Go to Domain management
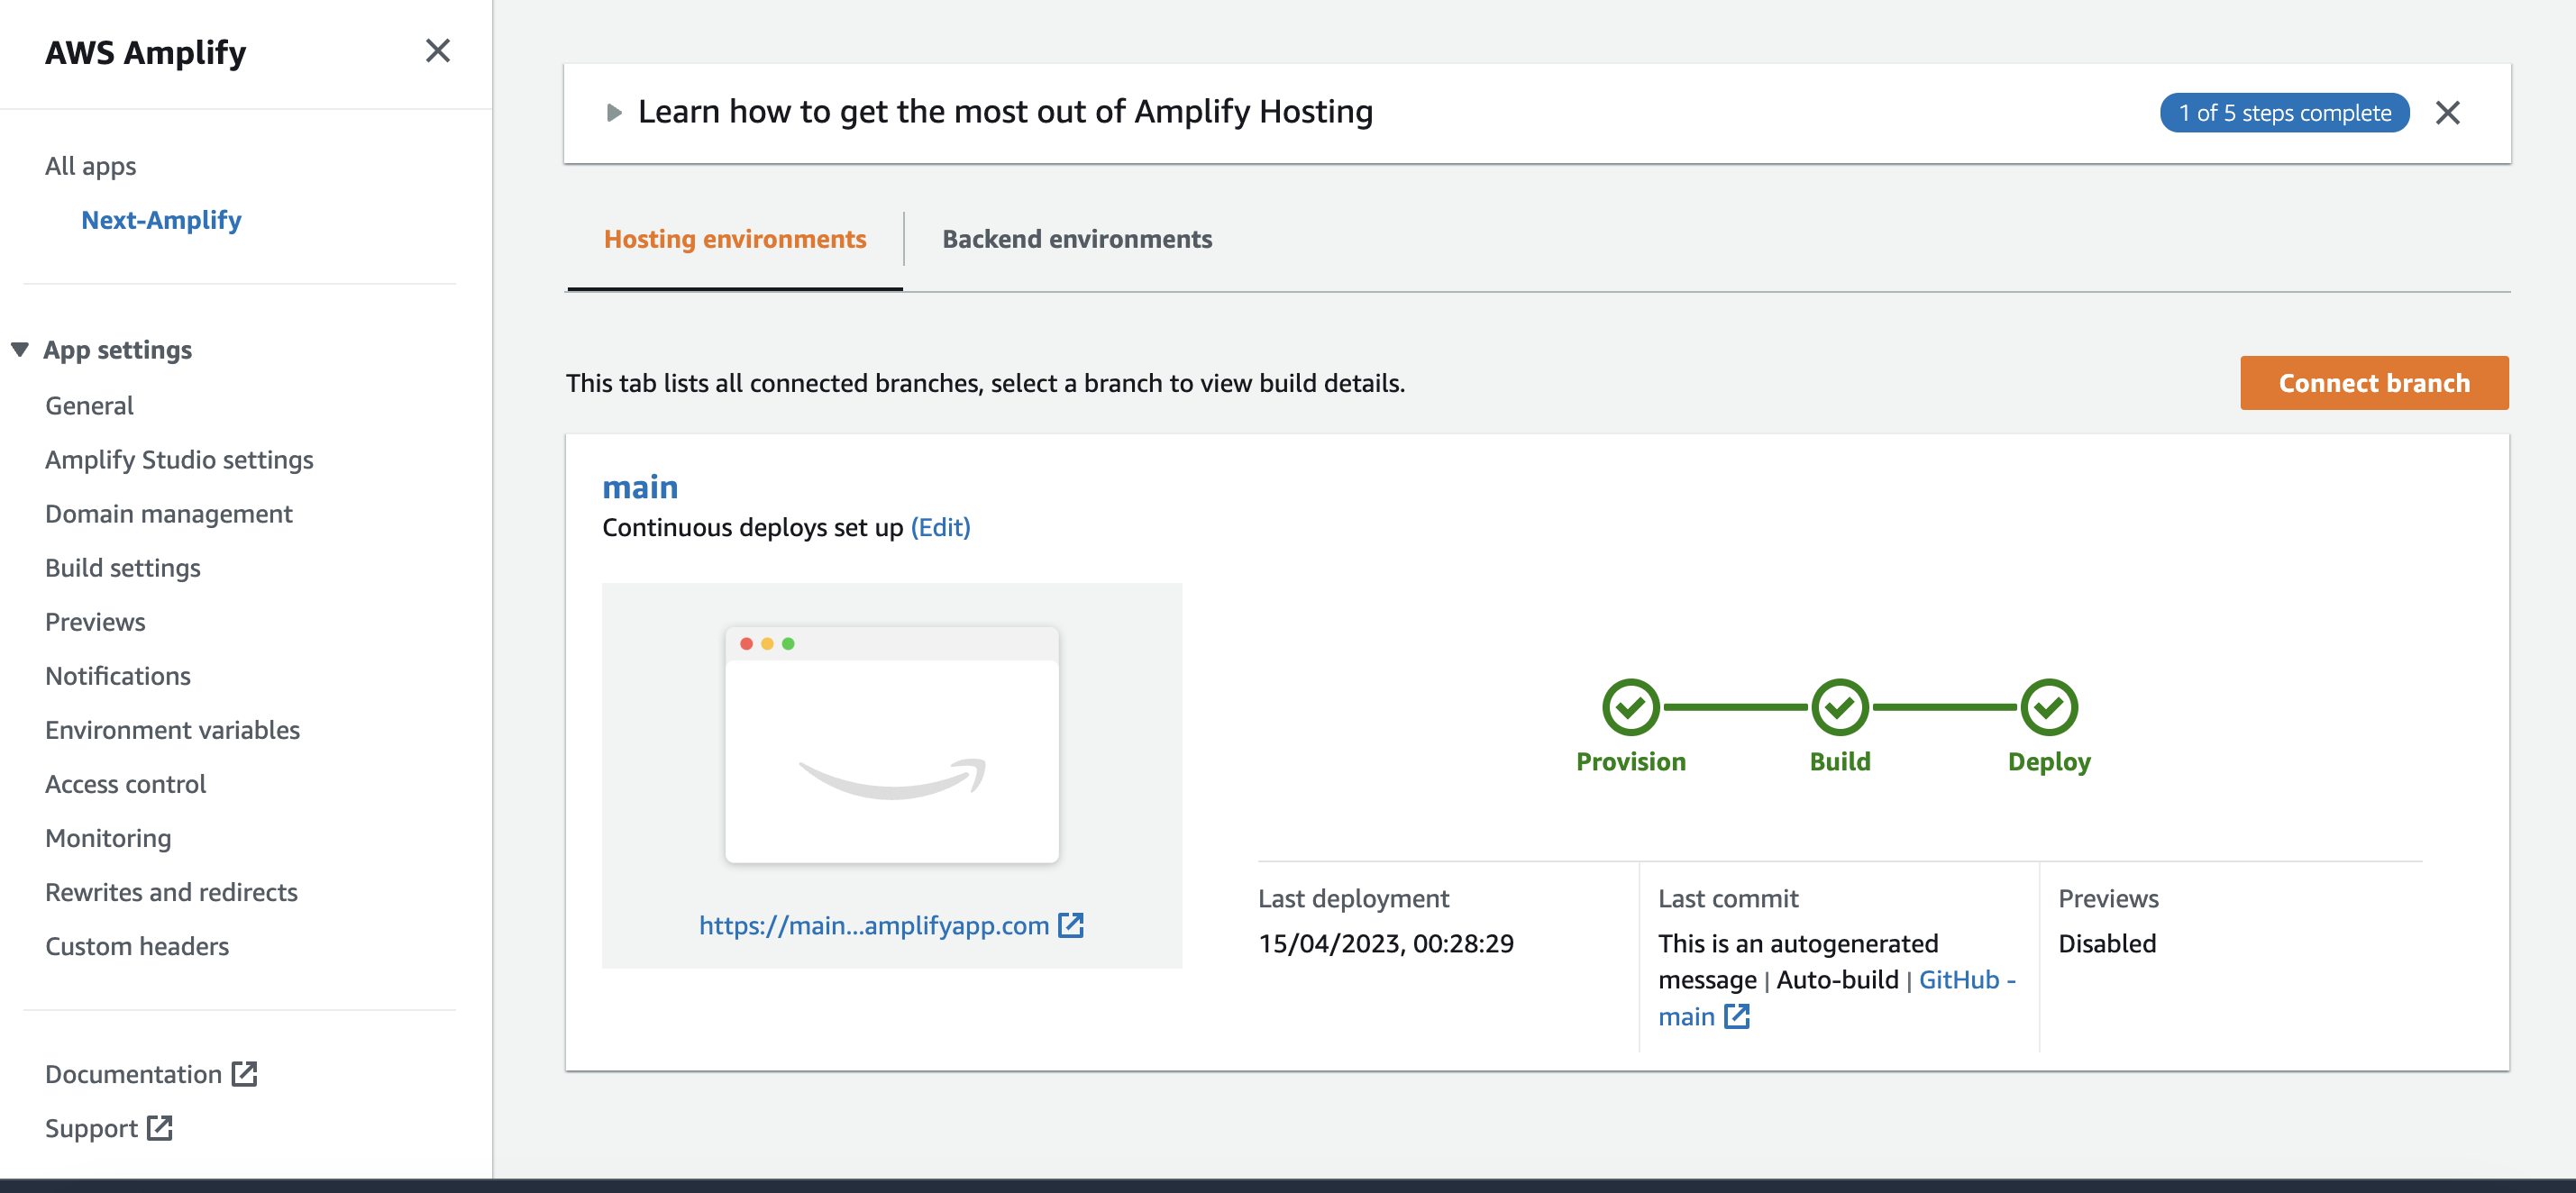Viewport: 2576px width, 1193px height. (x=169, y=514)
